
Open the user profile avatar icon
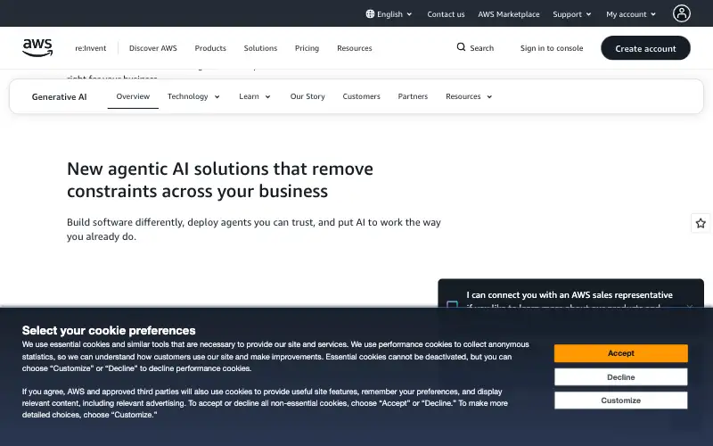(681, 13)
